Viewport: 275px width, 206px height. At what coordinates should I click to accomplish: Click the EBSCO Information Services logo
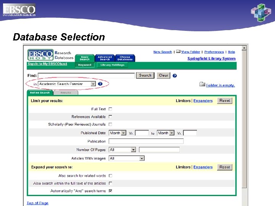(19, 10)
